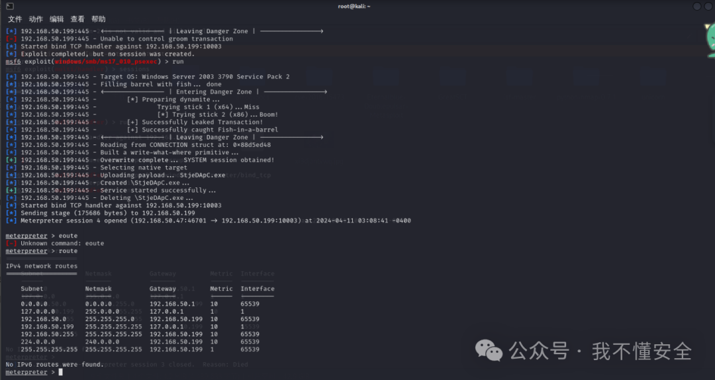
Task: Click "Built a write-what-where primitive" line
Action: tap(122, 152)
